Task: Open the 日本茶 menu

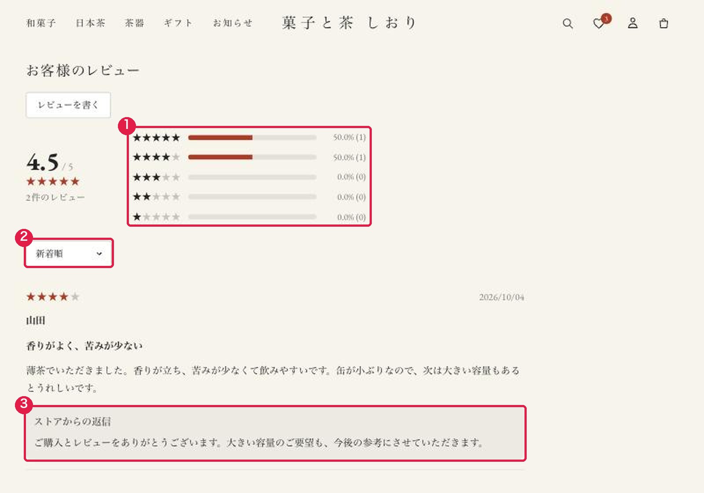Action: (x=91, y=23)
